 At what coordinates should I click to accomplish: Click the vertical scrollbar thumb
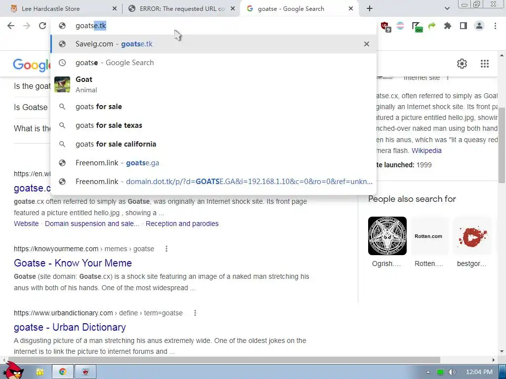502,145
